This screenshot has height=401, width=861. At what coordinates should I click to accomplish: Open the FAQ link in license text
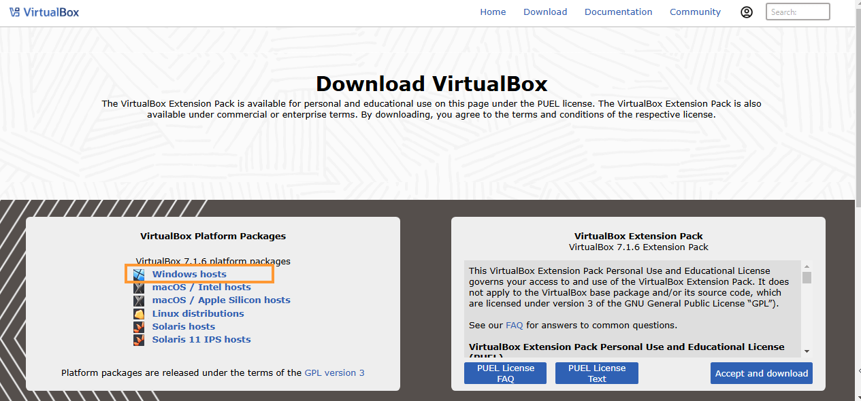(x=515, y=326)
